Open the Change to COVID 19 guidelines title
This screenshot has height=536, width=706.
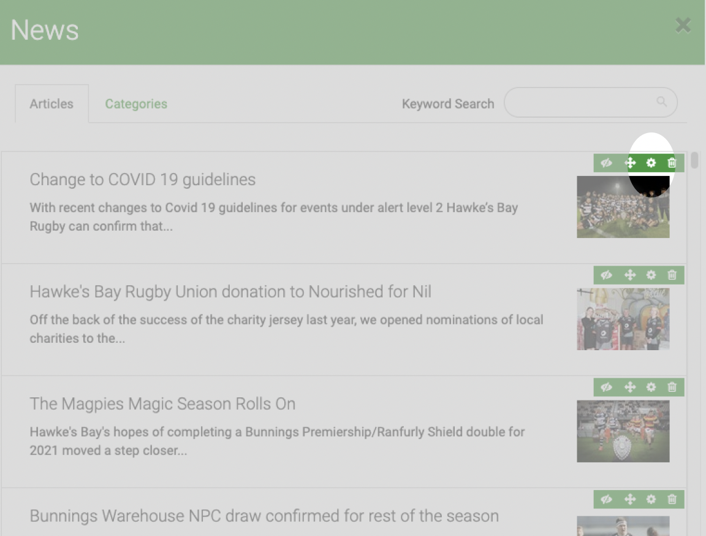(x=143, y=180)
